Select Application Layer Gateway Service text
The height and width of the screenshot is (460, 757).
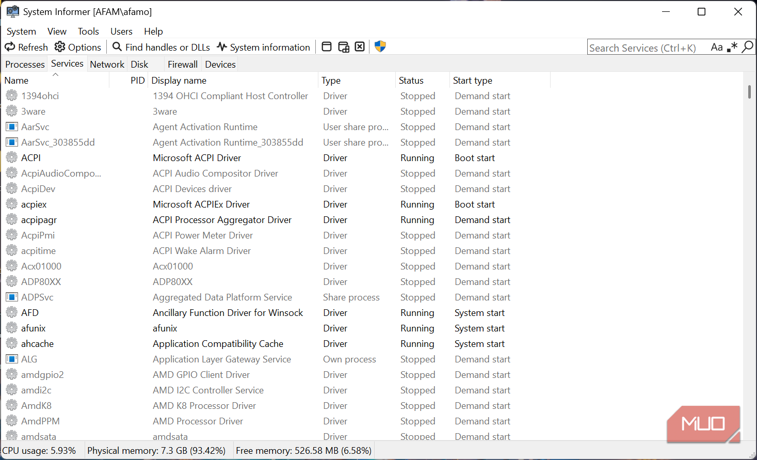[x=222, y=359]
